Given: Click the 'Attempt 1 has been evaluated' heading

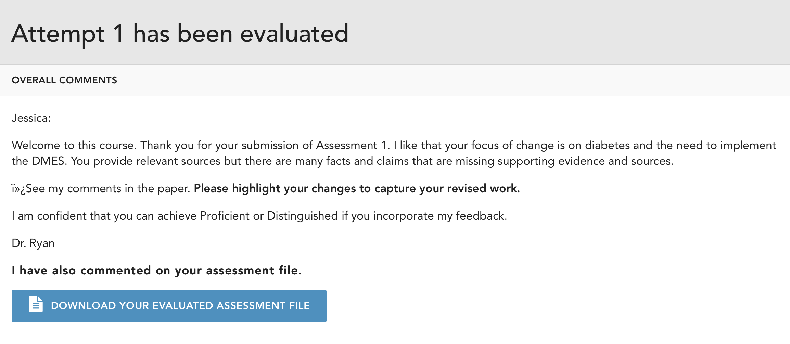Looking at the screenshot, I should (180, 34).
